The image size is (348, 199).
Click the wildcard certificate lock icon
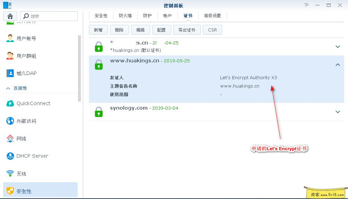pos(99,47)
